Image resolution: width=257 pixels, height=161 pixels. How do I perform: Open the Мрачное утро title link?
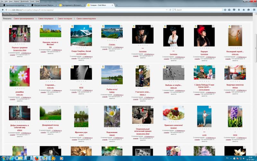(81, 132)
